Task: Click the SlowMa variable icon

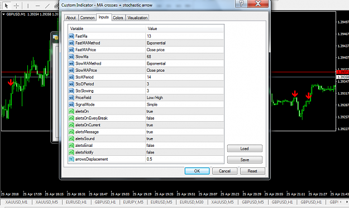Action: point(71,57)
